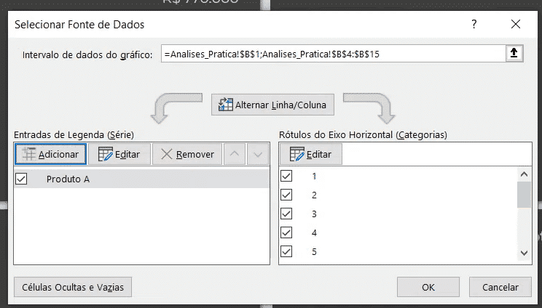The image size is (542, 308).
Task: Click the categories list scroll down arrow
Action: coord(524,254)
